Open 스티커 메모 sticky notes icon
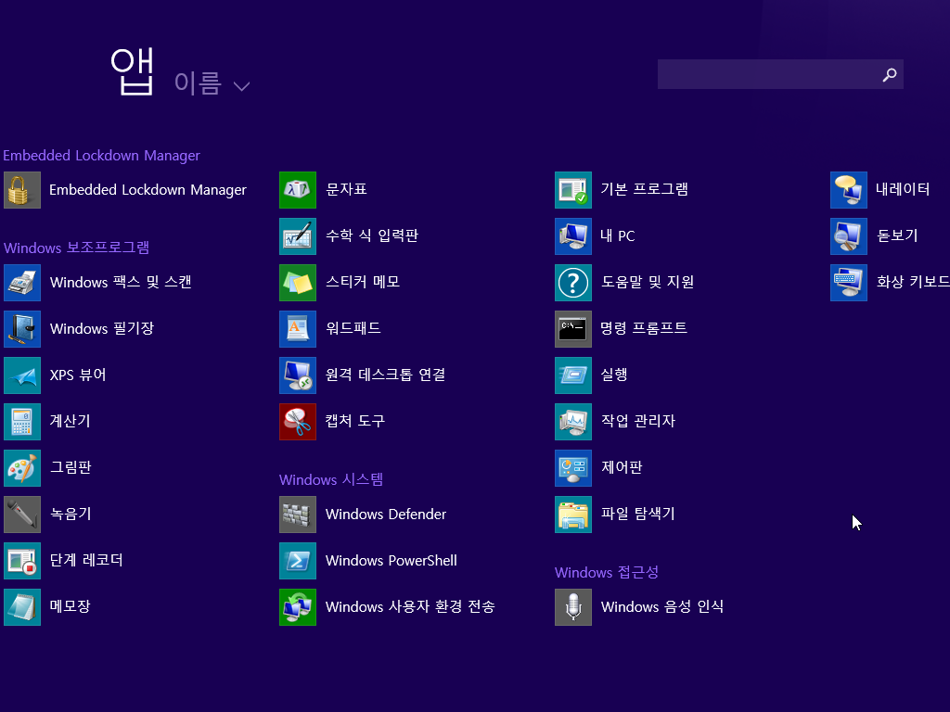This screenshot has width=950, height=712. coord(298,283)
